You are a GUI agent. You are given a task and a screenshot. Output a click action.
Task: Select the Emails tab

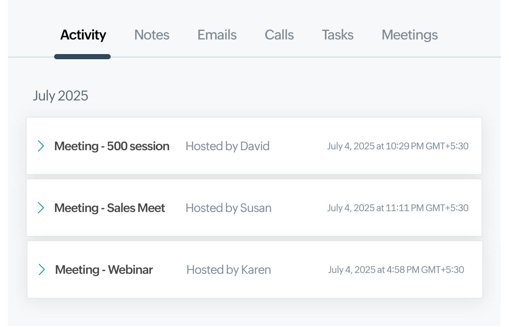pos(217,35)
